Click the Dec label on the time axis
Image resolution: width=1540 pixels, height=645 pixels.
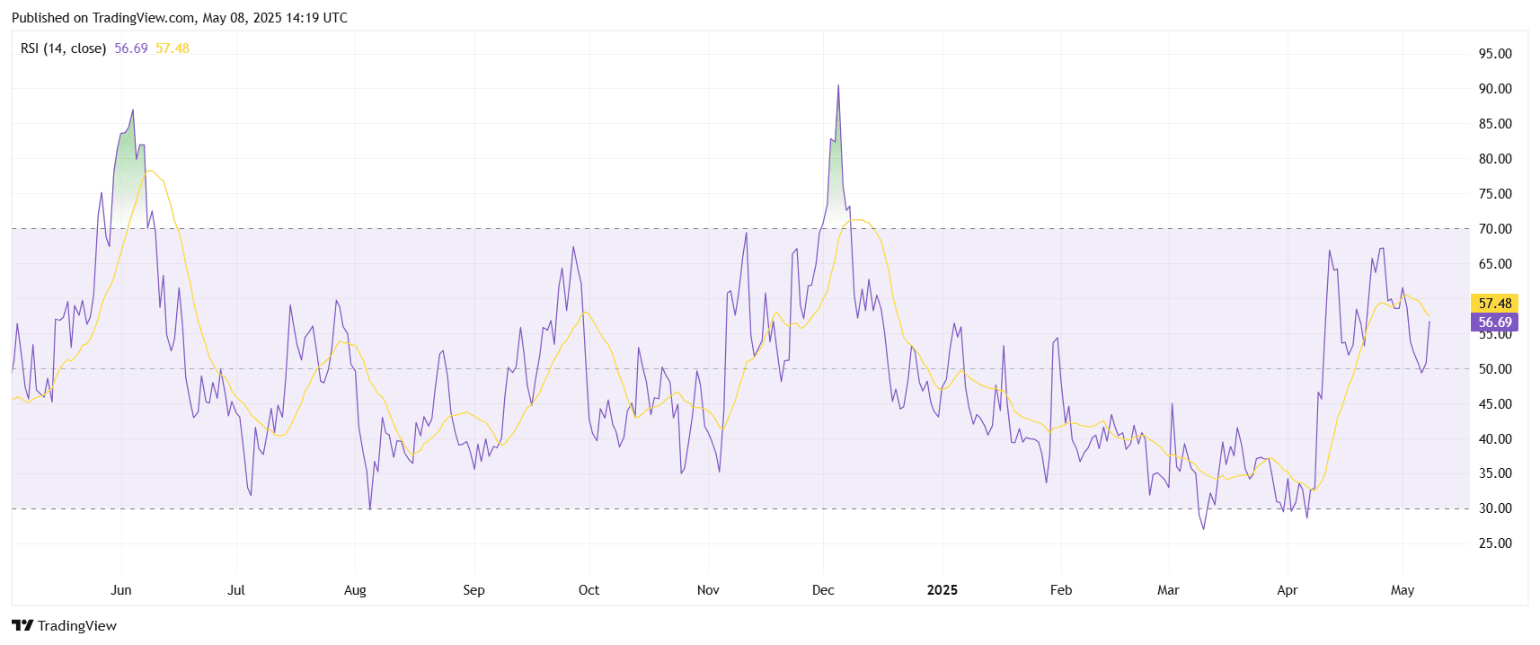coord(823,590)
